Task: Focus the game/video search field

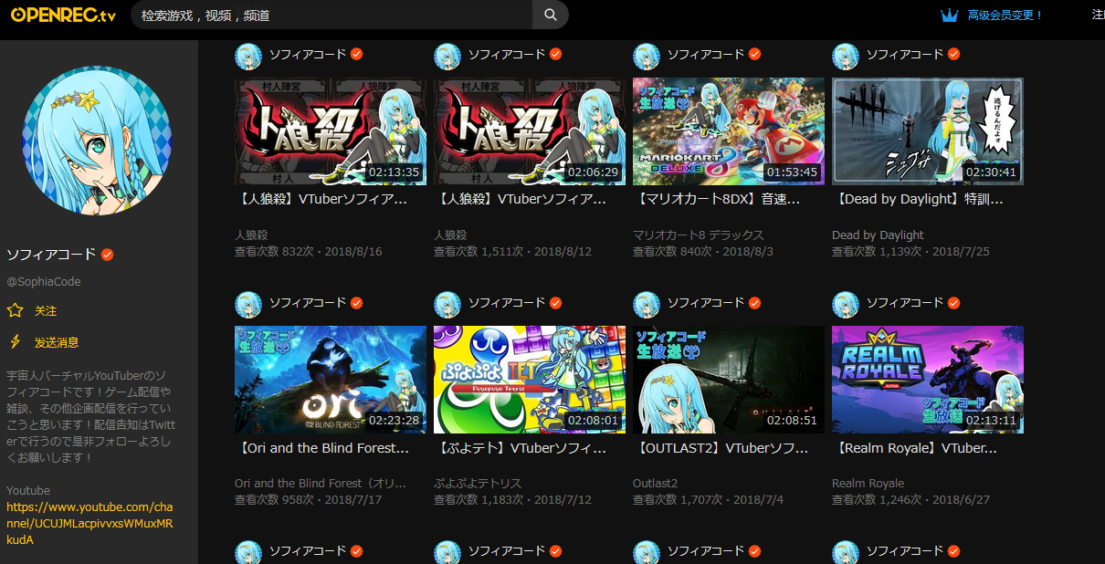Action: pyautogui.click(x=331, y=15)
